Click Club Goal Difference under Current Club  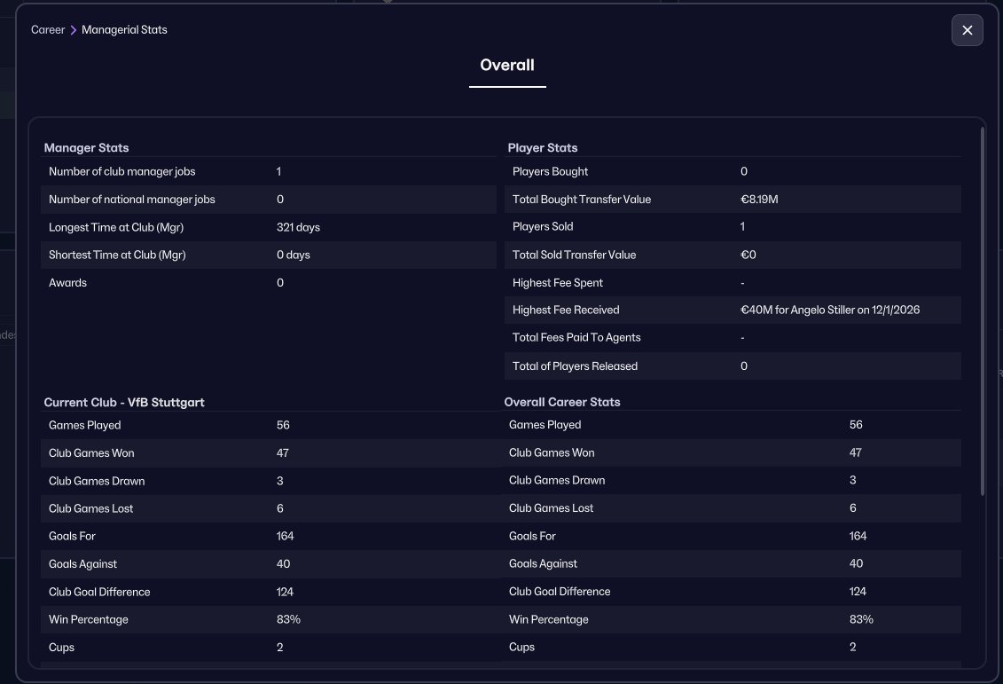99,592
